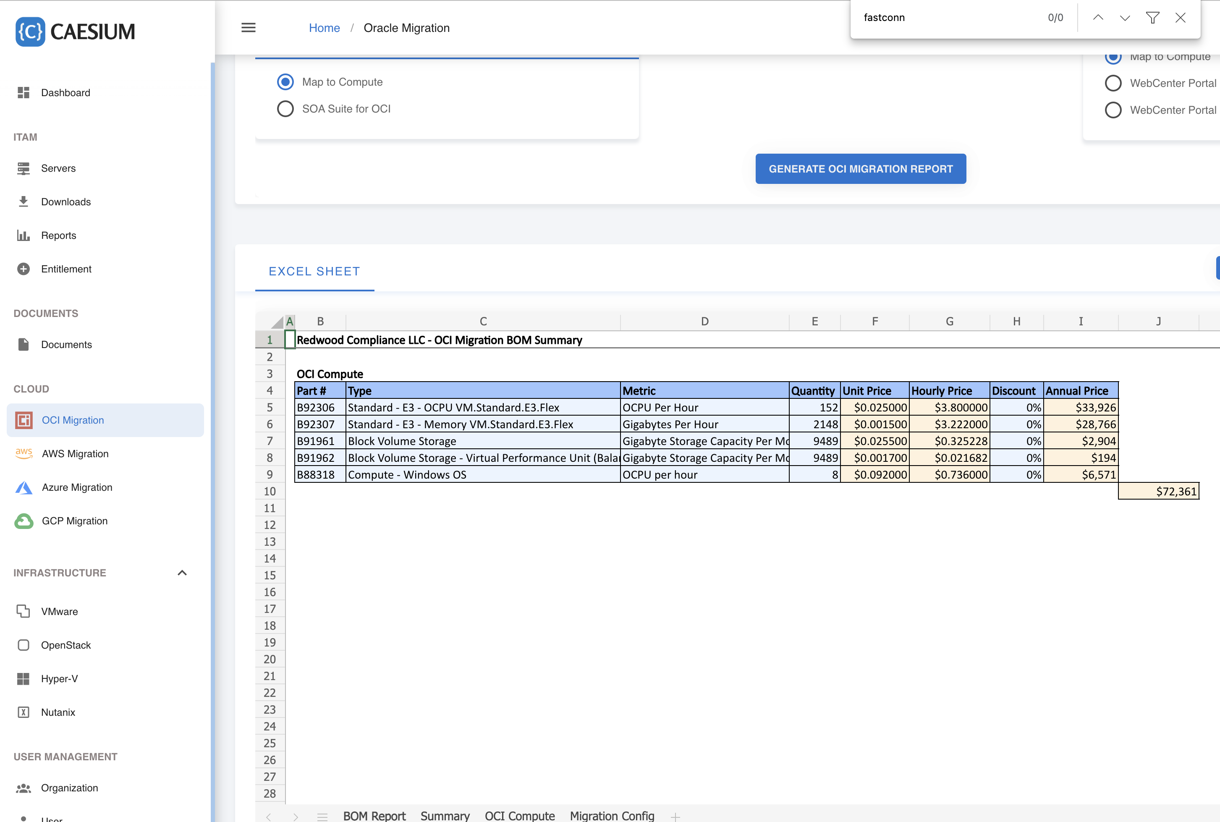Click sheet tabs scroll left arrow

(x=268, y=816)
